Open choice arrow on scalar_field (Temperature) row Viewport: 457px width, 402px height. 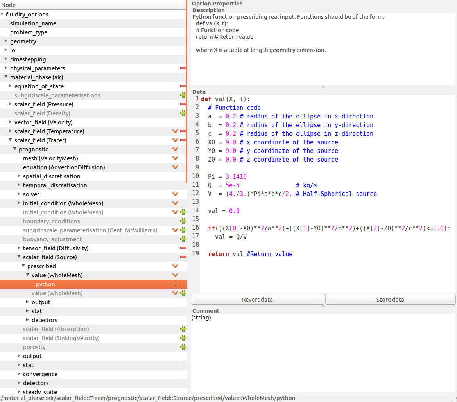pyautogui.click(x=175, y=131)
